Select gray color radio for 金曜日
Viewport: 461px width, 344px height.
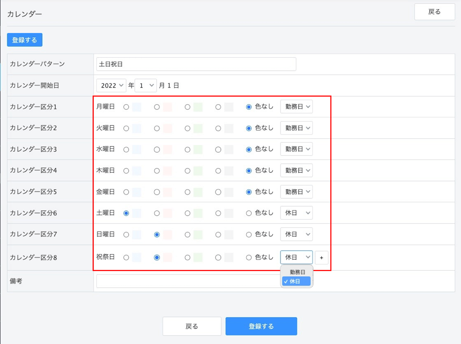[218, 192]
